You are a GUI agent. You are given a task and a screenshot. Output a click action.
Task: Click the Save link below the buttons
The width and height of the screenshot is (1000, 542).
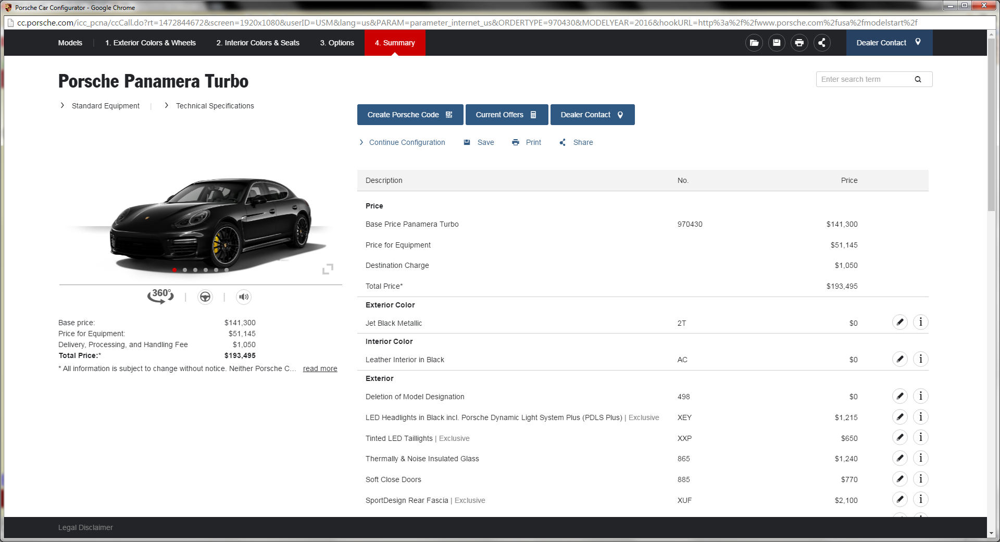tap(479, 142)
